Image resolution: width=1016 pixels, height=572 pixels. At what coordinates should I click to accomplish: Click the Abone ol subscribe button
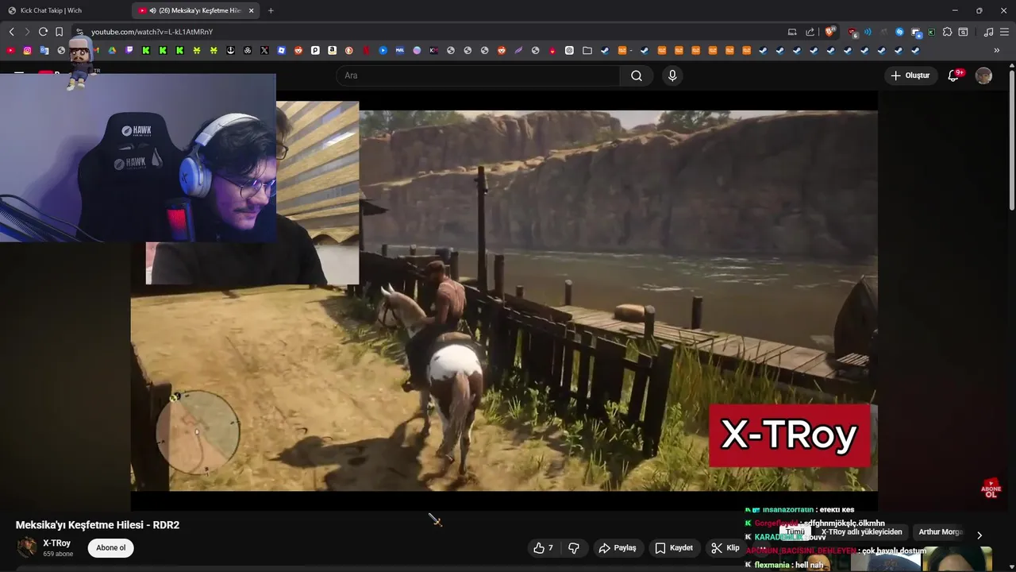[110, 548]
